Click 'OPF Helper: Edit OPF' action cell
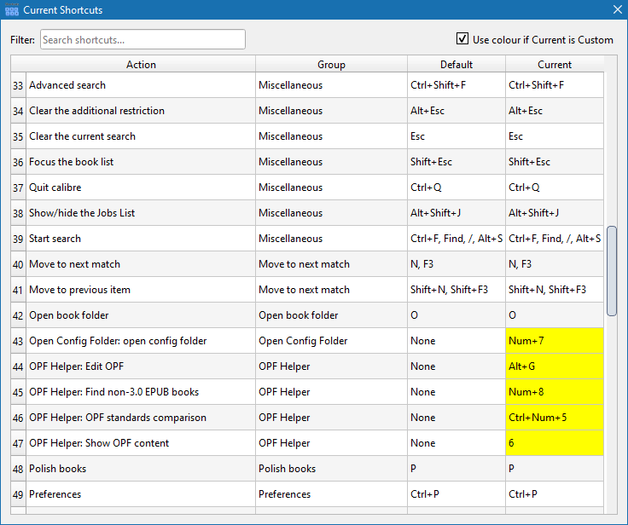Image resolution: width=628 pixels, height=525 pixels. [x=141, y=366]
